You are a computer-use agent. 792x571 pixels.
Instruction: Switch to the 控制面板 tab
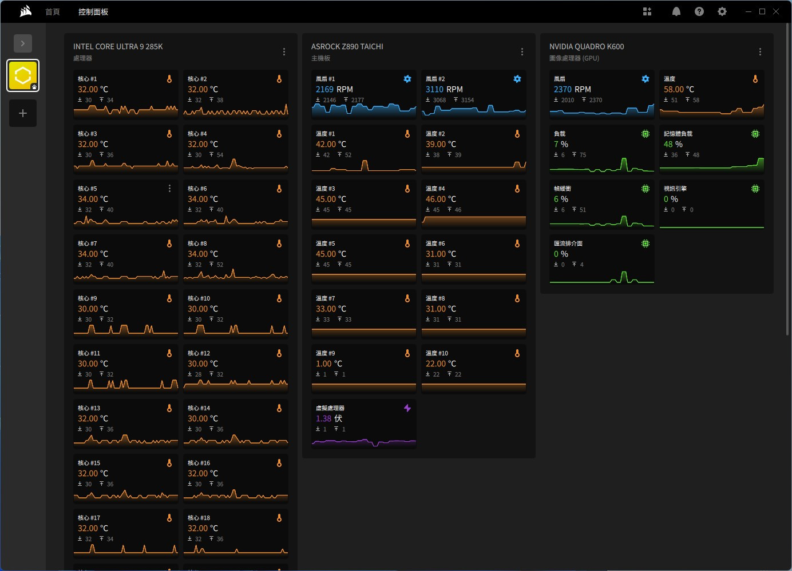(93, 12)
